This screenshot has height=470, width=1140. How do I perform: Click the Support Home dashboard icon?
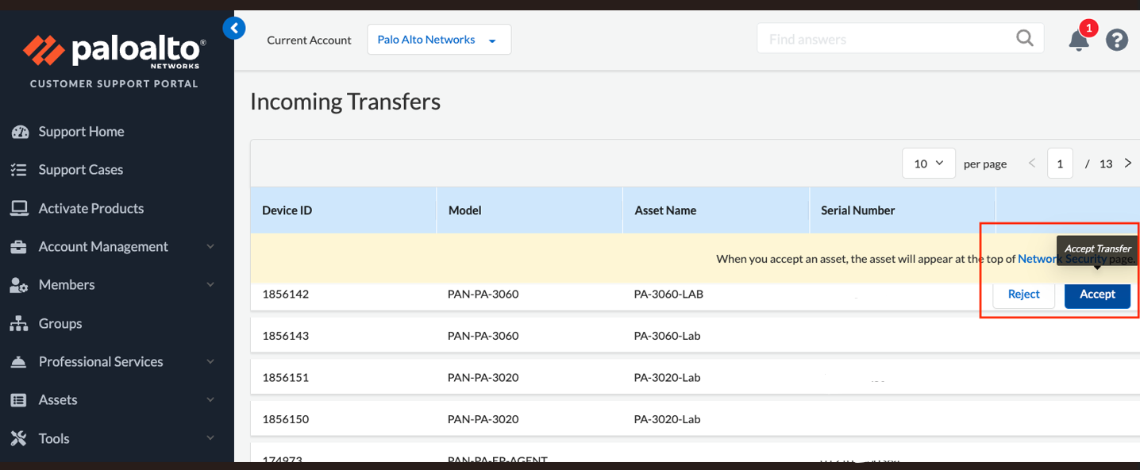tap(20, 132)
